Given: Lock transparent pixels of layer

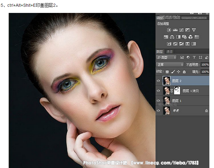Looking at the screenshot, I should coord(167,72).
